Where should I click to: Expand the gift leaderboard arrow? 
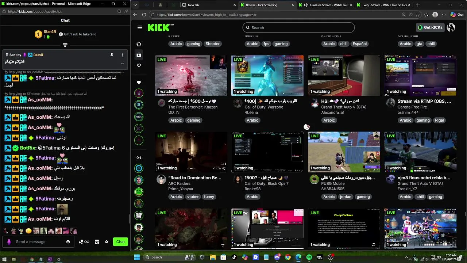(x=65, y=45)
